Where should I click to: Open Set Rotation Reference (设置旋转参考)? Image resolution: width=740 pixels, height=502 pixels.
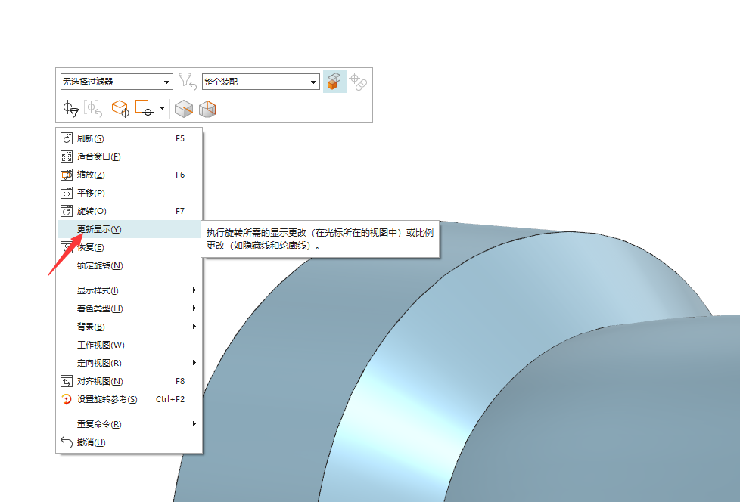pyautogui.click(x=66, y=399)
